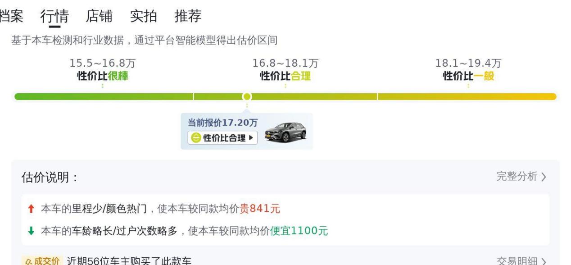Click the red up-arrow icon
Image resolution: width=571 pixels, height=265 pixels.
tap(31, 209)
